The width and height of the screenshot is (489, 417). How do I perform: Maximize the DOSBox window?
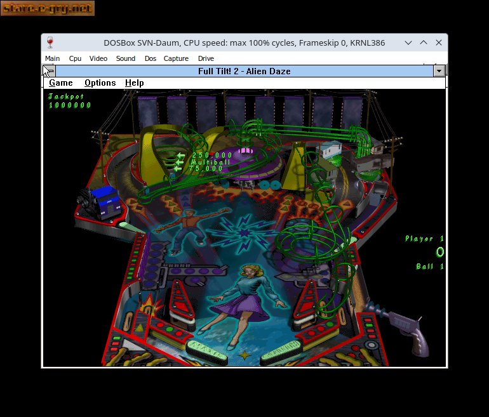424,43
